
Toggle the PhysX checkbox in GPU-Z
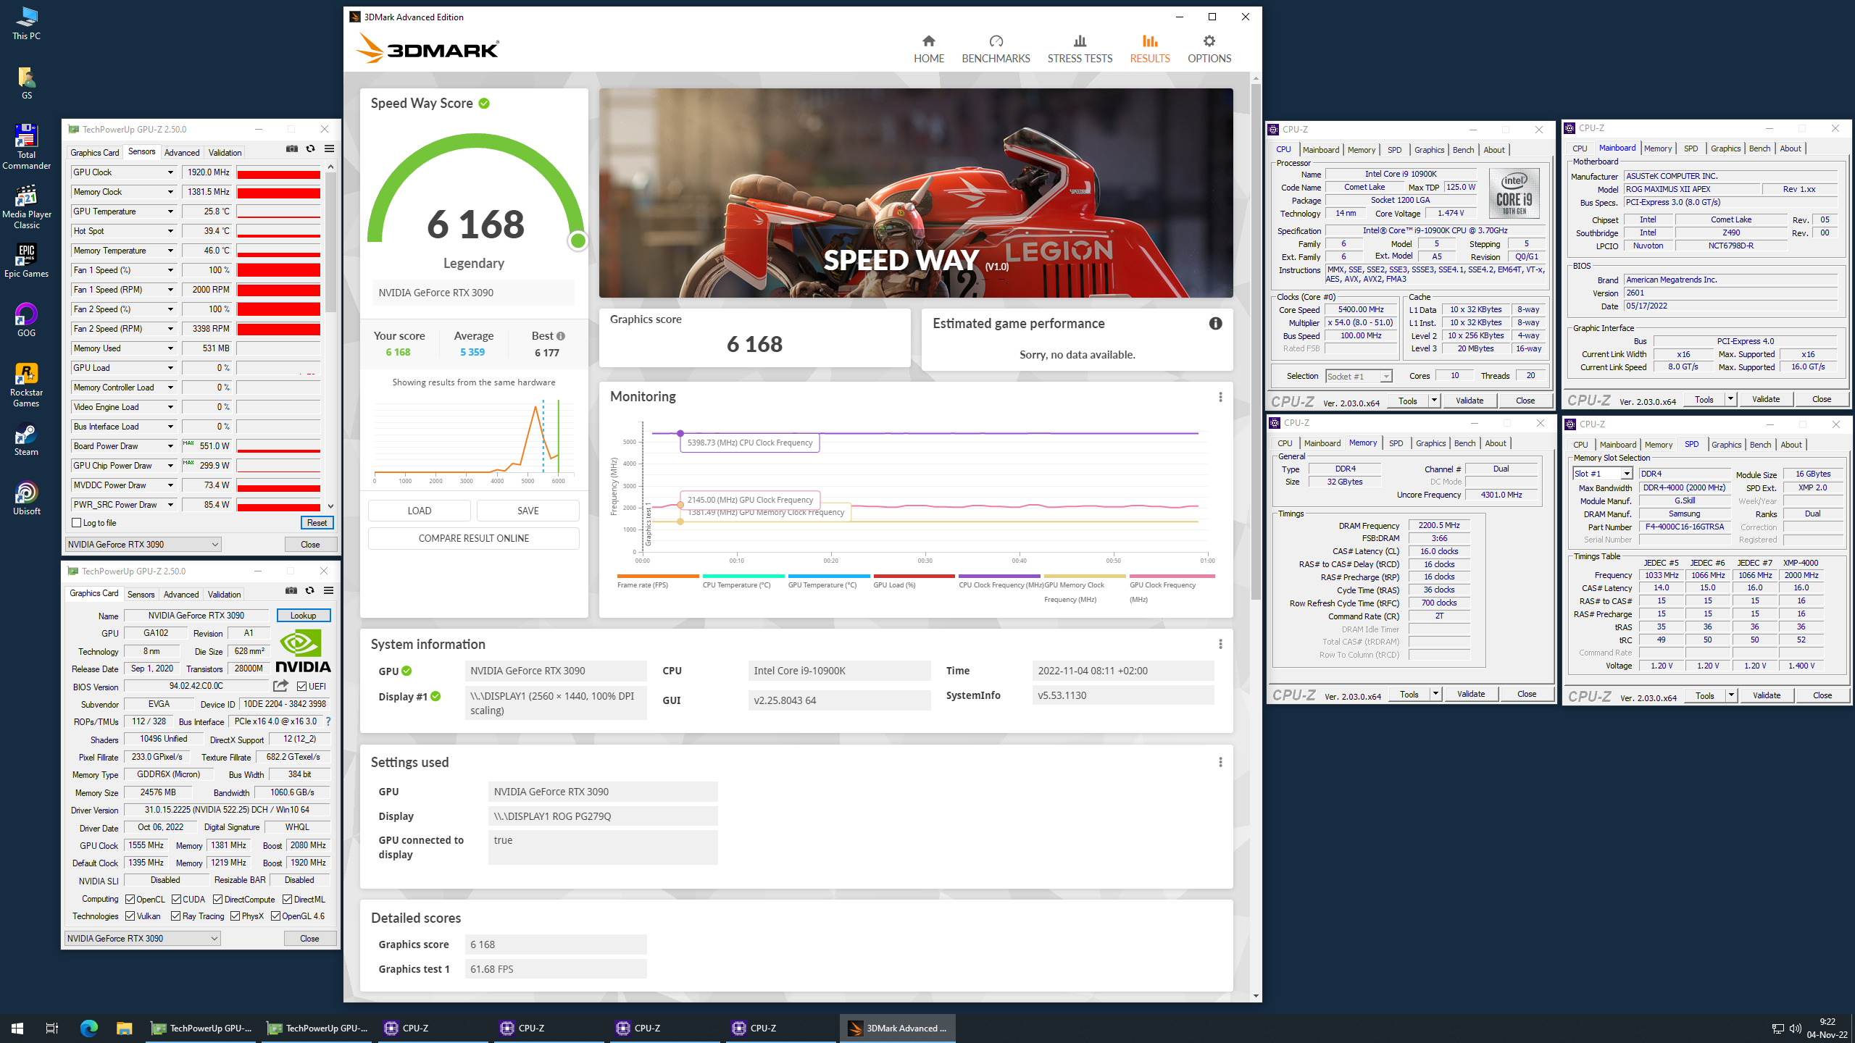pos(235,916)
